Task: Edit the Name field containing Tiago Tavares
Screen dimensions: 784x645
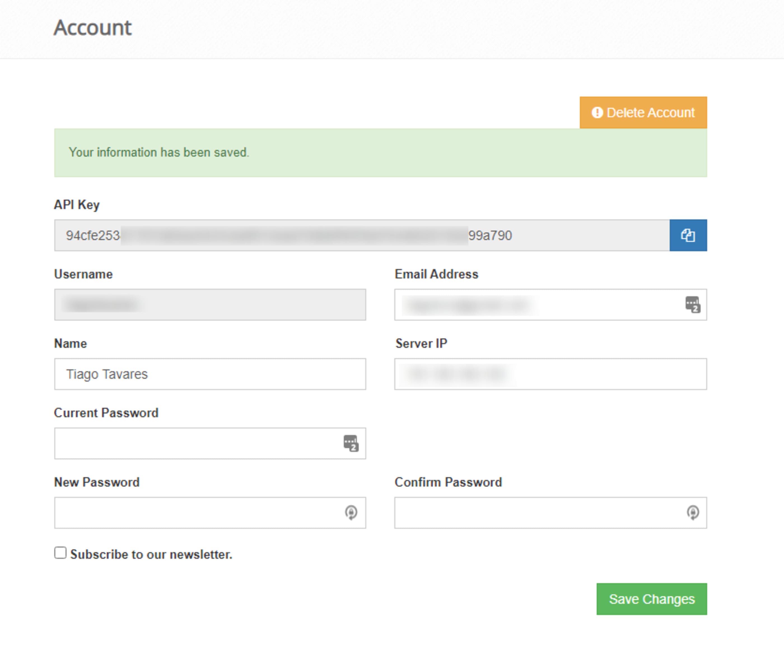Action: (x=210, y=374)
